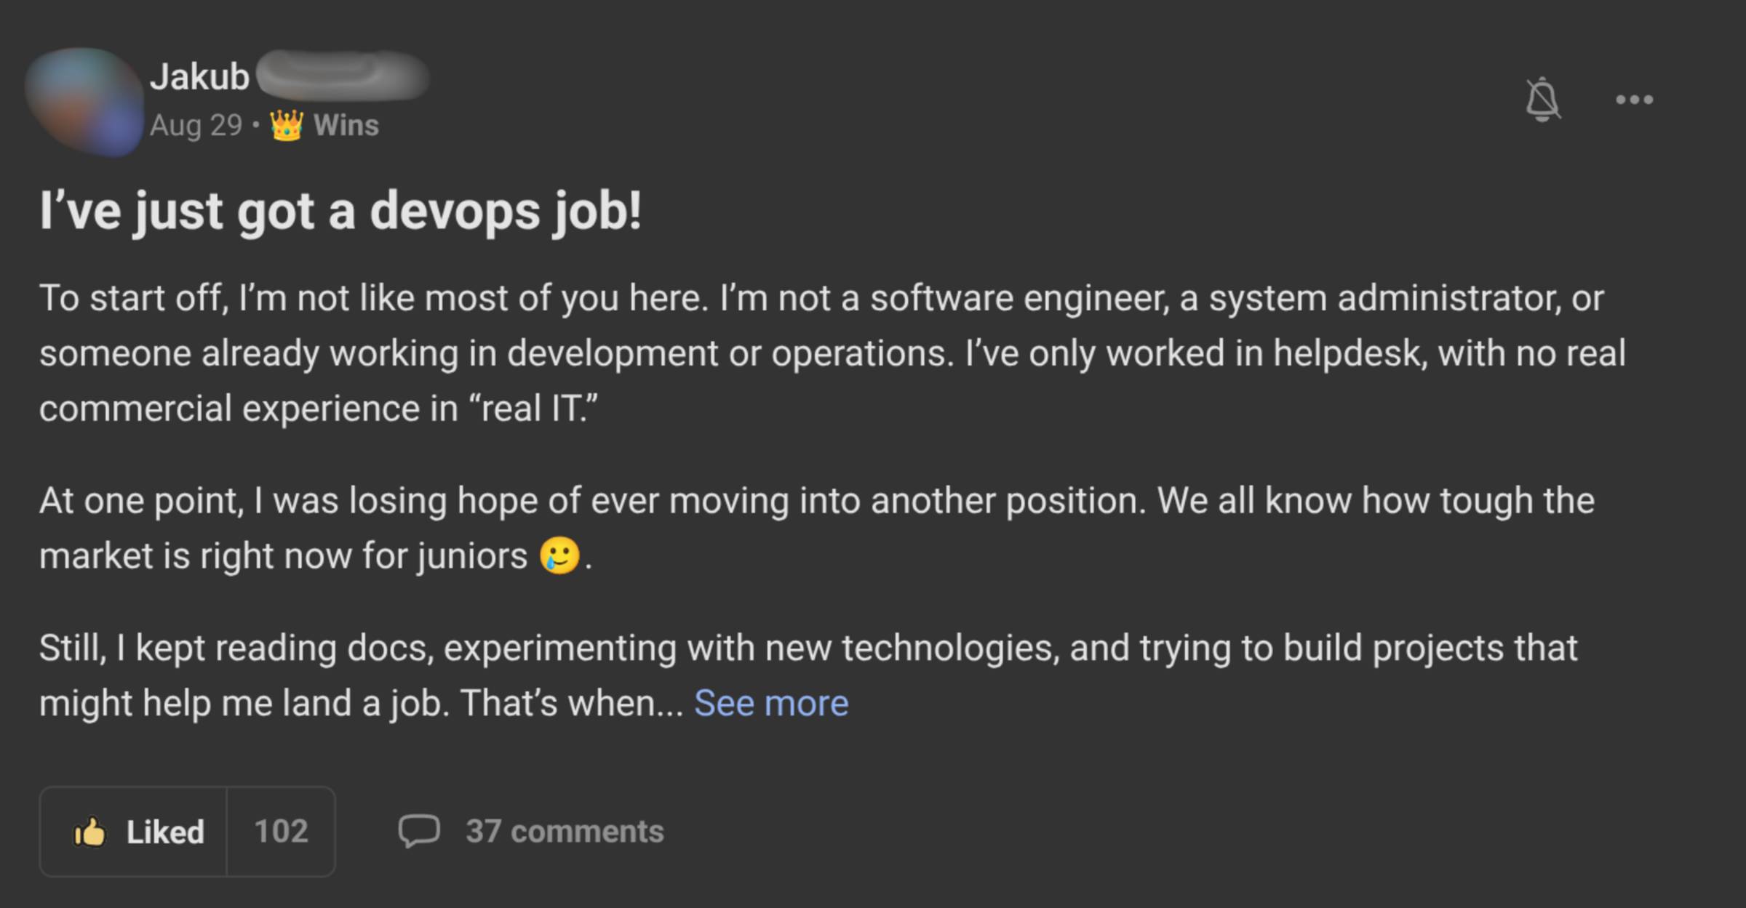Click the crown icon beside Wins

pyautogui.click(x=286, y=125)
